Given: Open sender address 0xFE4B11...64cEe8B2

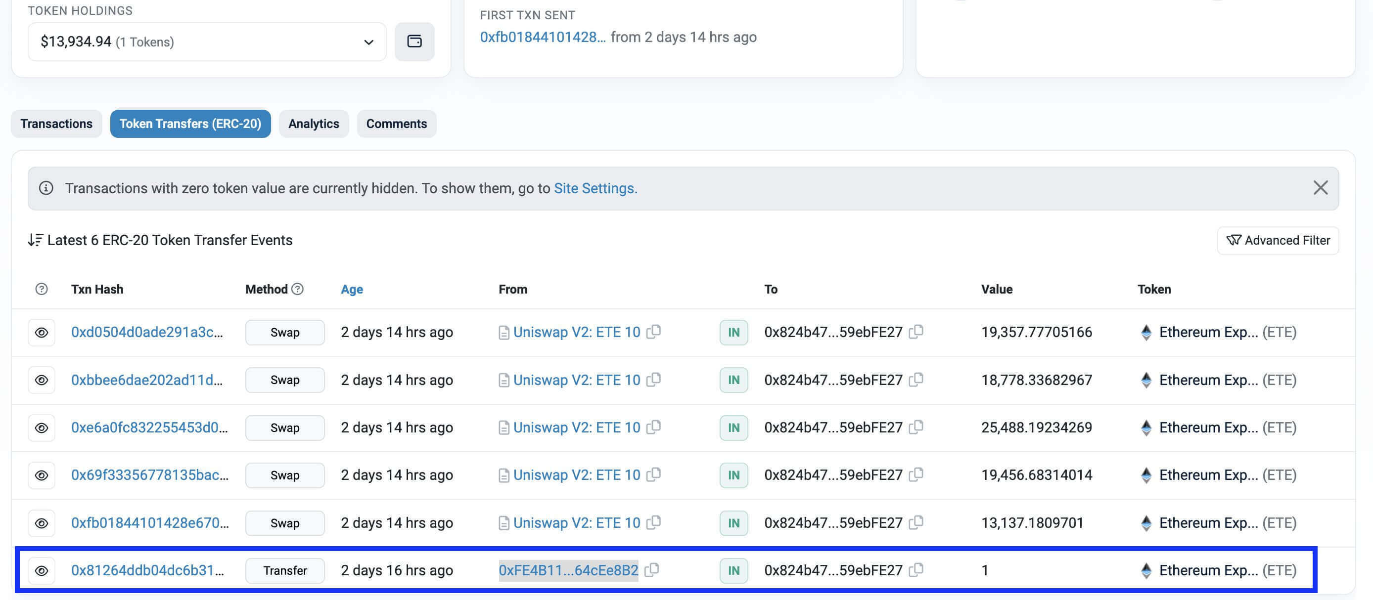Looking at the screenshot, I should (568, 570).
